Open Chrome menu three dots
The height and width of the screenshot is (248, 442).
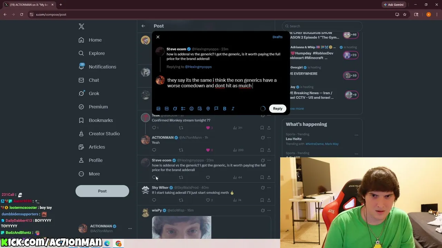pos(436,14)
